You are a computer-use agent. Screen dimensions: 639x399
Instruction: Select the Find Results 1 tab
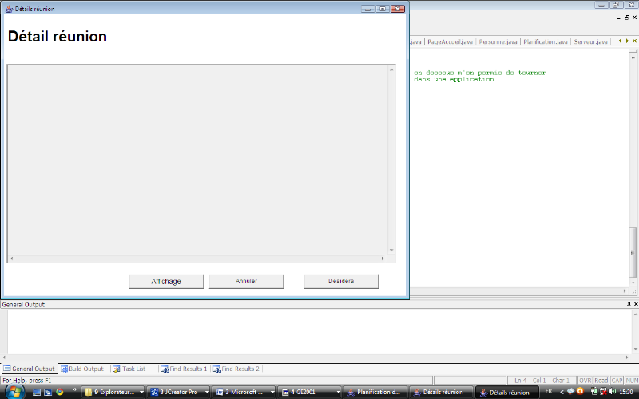[185, 369]
